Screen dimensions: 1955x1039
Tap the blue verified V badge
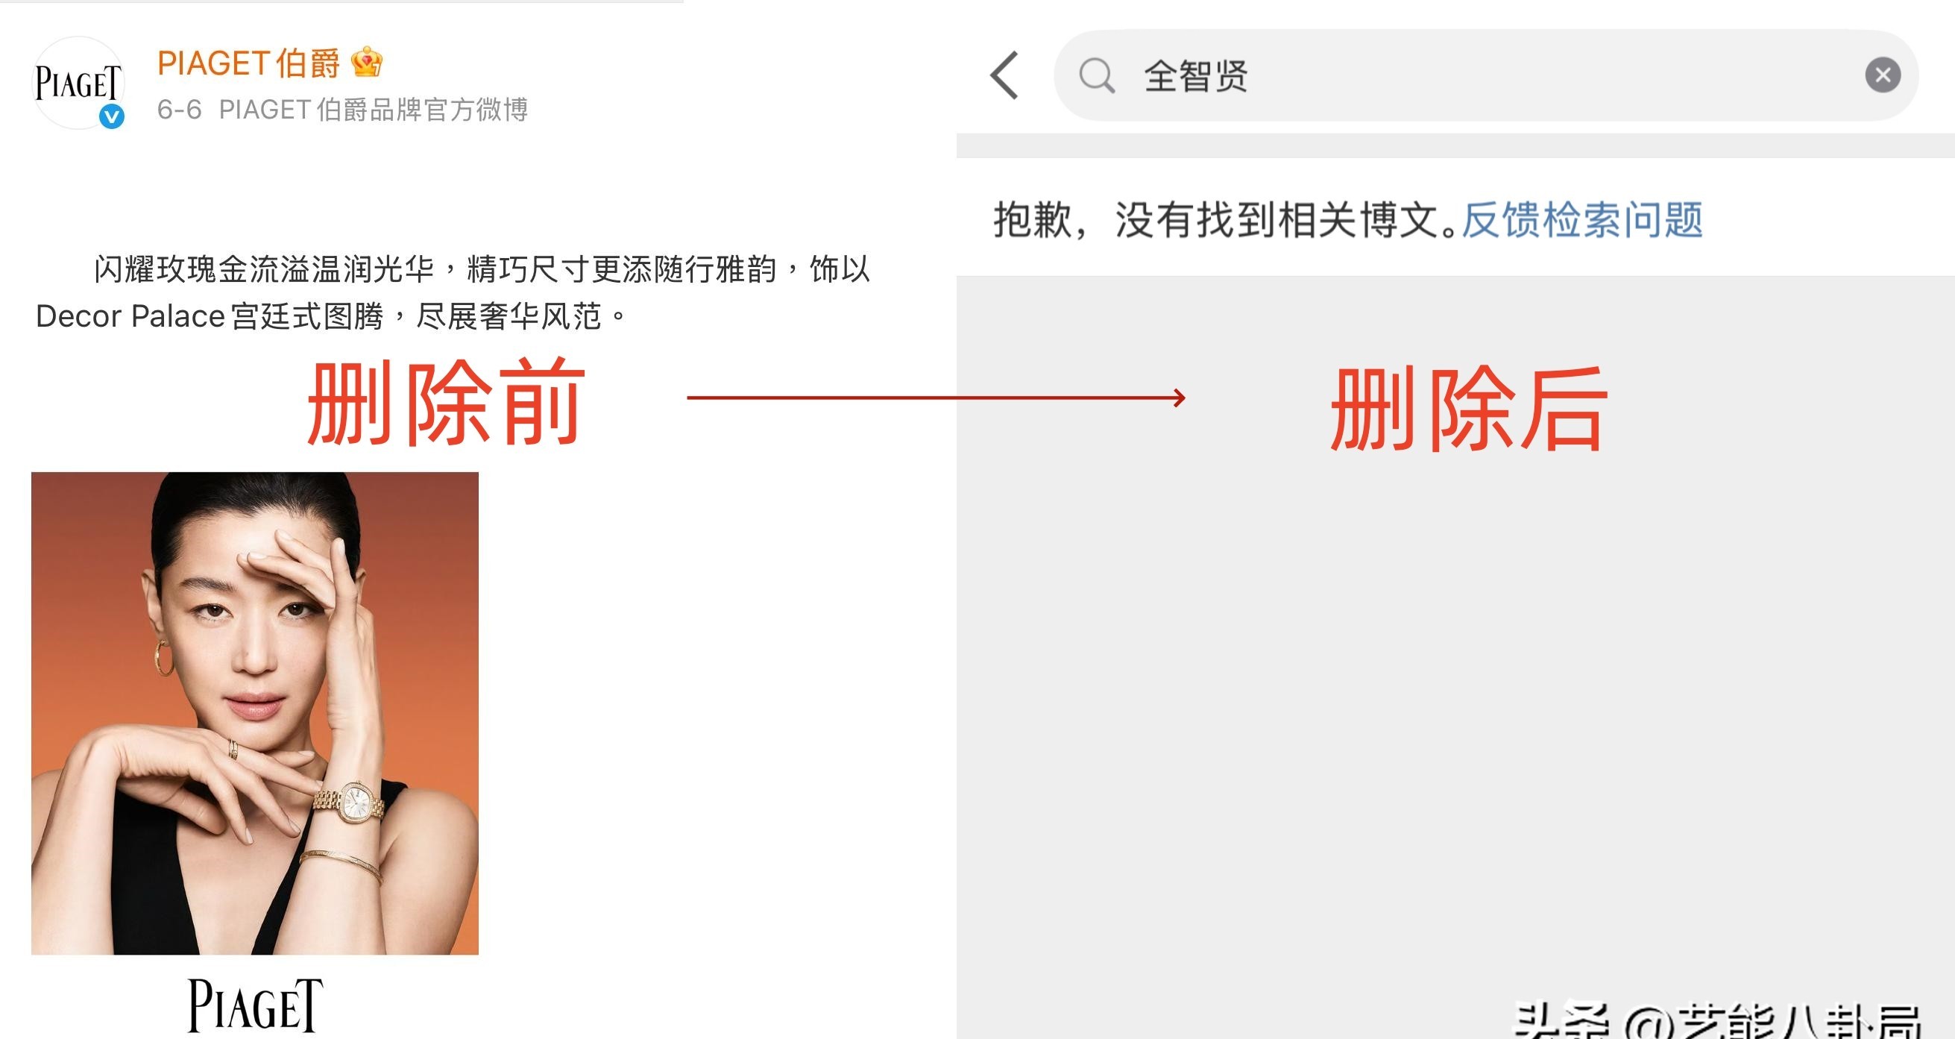click(x=113, y=117)
